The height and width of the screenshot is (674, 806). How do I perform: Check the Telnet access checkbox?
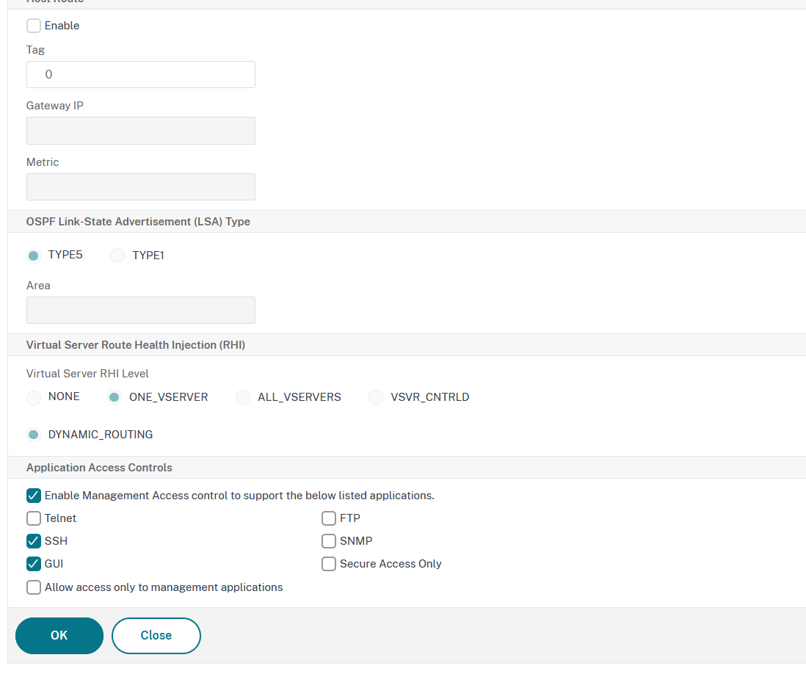(x=33, y=518)
